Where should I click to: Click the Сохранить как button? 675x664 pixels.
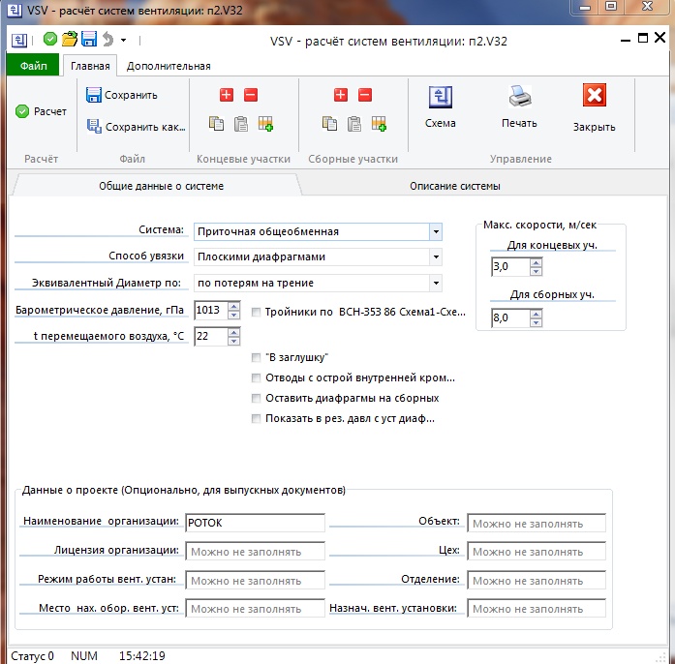136,127
